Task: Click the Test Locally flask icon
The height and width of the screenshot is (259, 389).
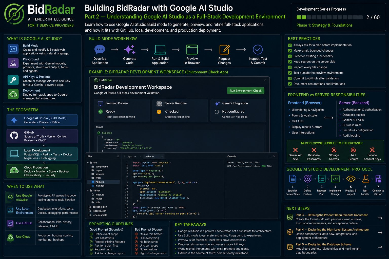Action: (x=365, y=179)
